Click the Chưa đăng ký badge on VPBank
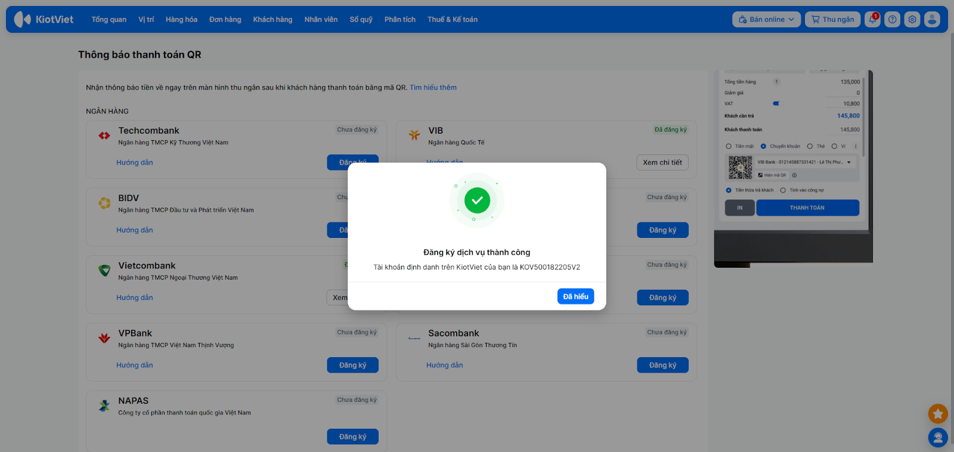Screen dimensions: 954x452 click(x=357, y=332)
